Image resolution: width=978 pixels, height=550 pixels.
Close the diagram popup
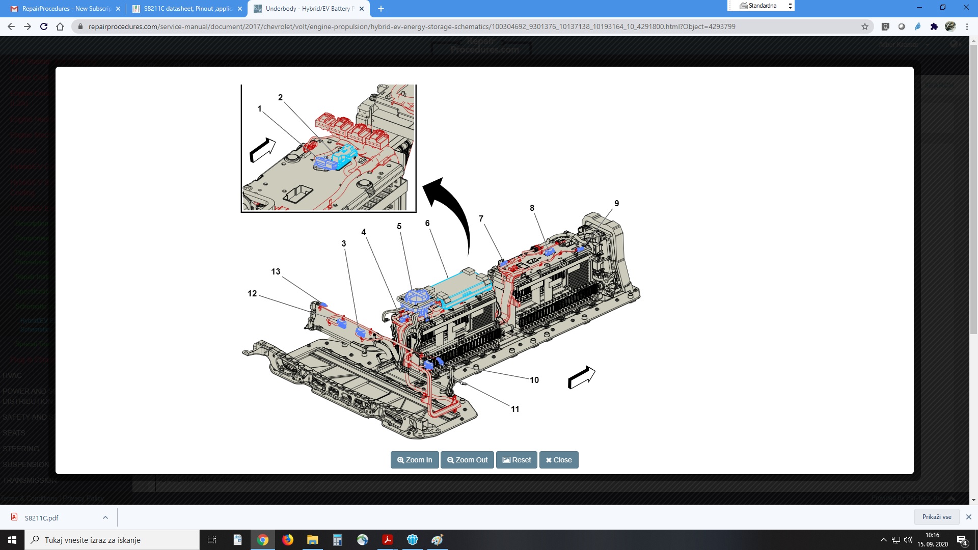click(559, 460)
